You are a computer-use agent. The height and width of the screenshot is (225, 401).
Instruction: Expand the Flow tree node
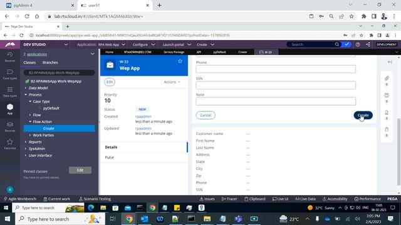click(30, 115)
